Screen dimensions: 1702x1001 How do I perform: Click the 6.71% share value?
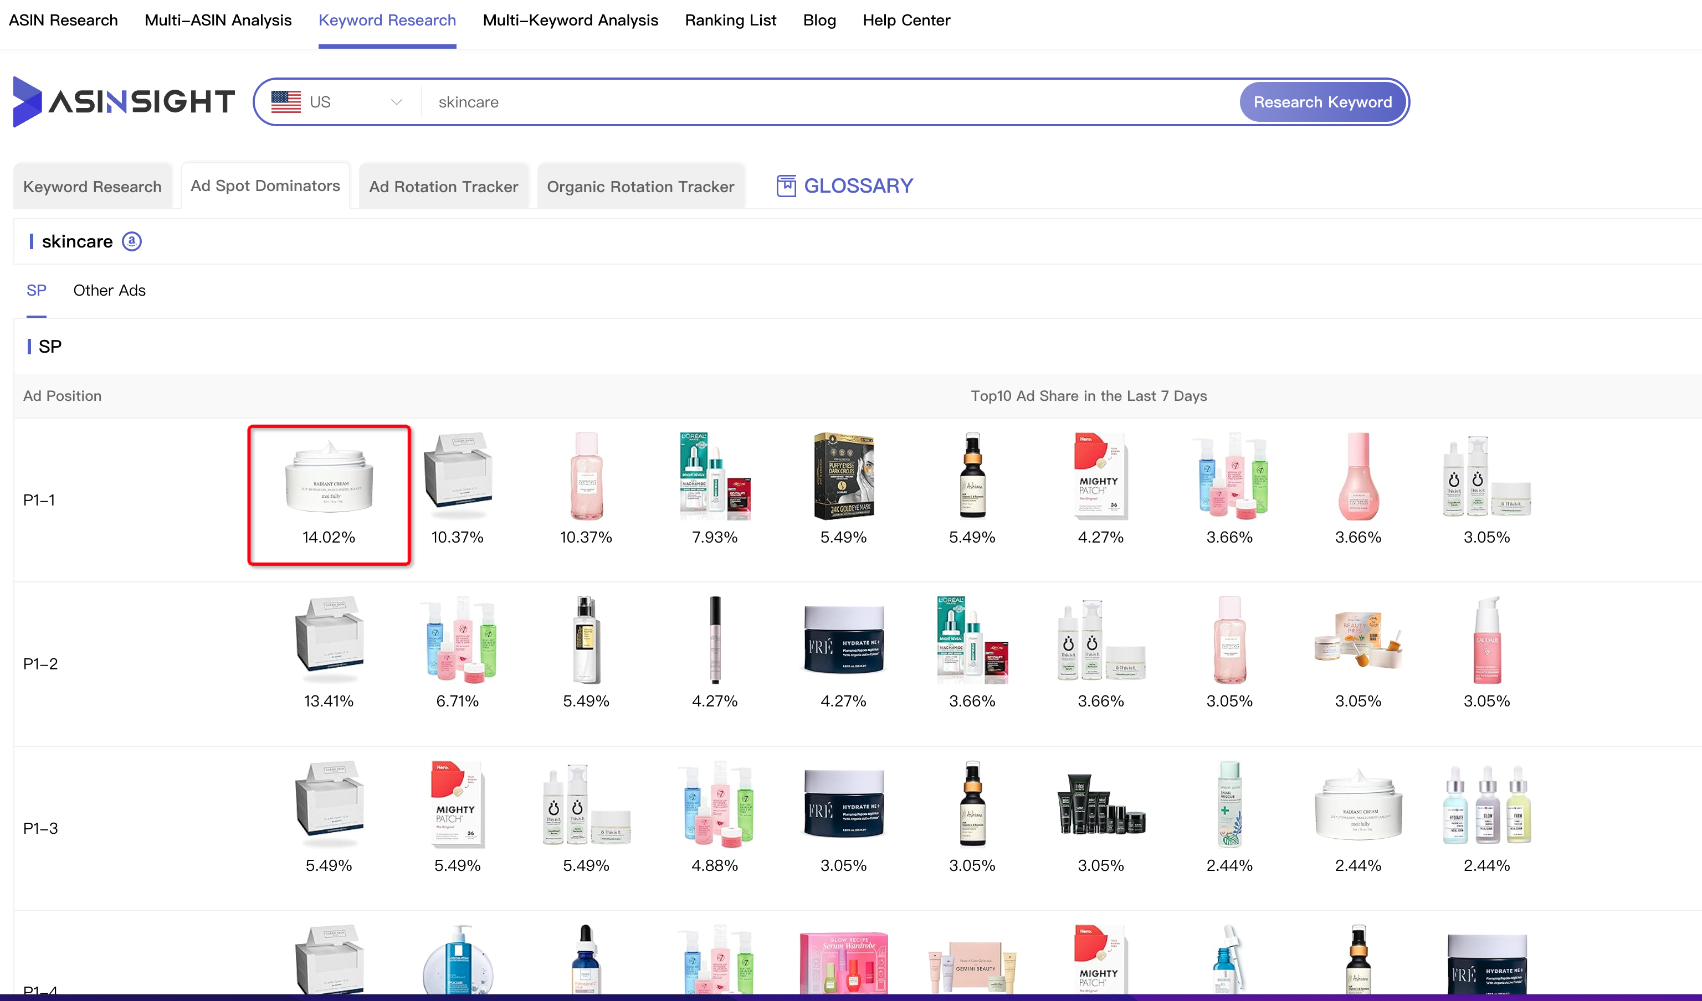pos(457,700)
